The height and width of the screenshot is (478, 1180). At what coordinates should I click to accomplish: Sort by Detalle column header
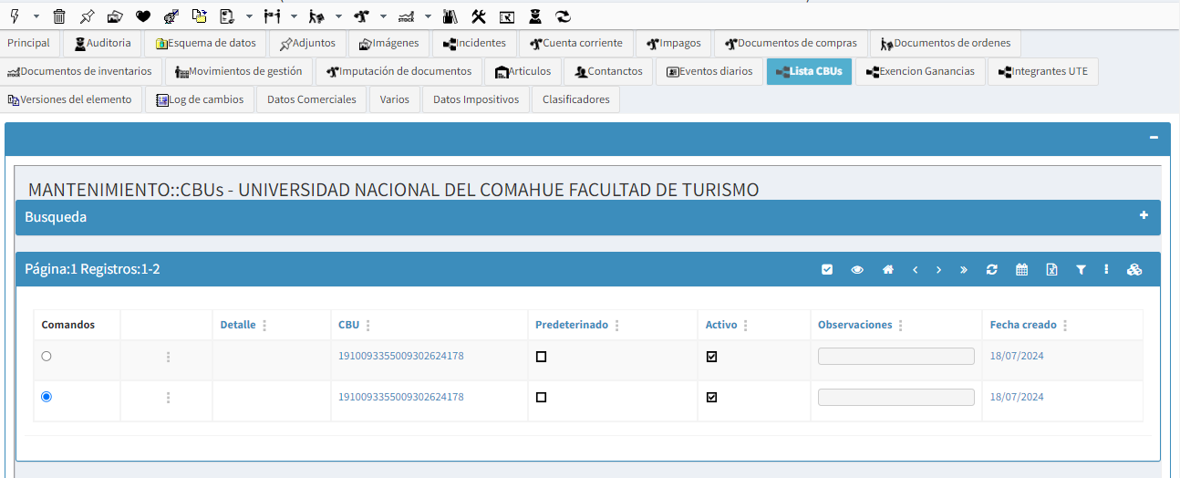pyautogui.click(x=238, y=325)
